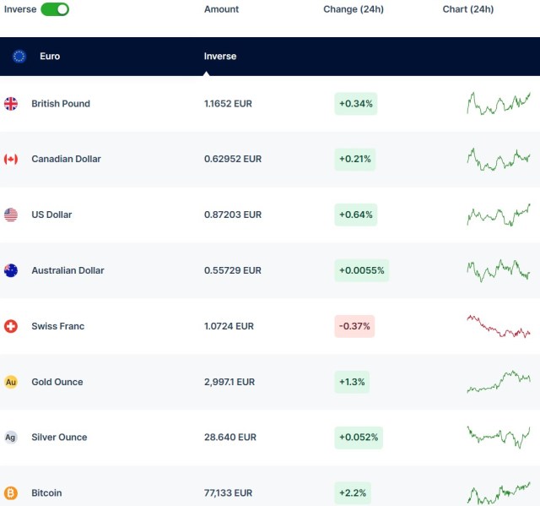Click the British Pound flag icon
Viewport: 540px width, 506px height.
tap(11, 104)
